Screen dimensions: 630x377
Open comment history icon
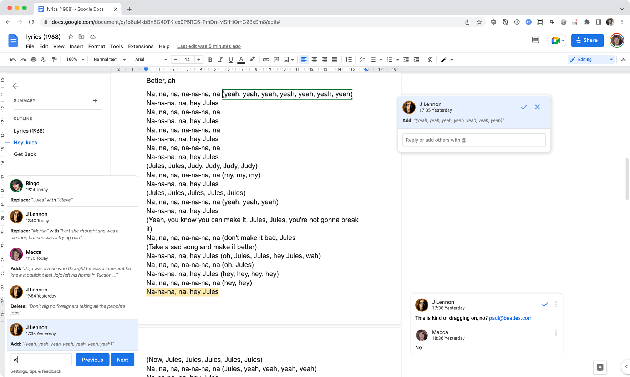535,40
